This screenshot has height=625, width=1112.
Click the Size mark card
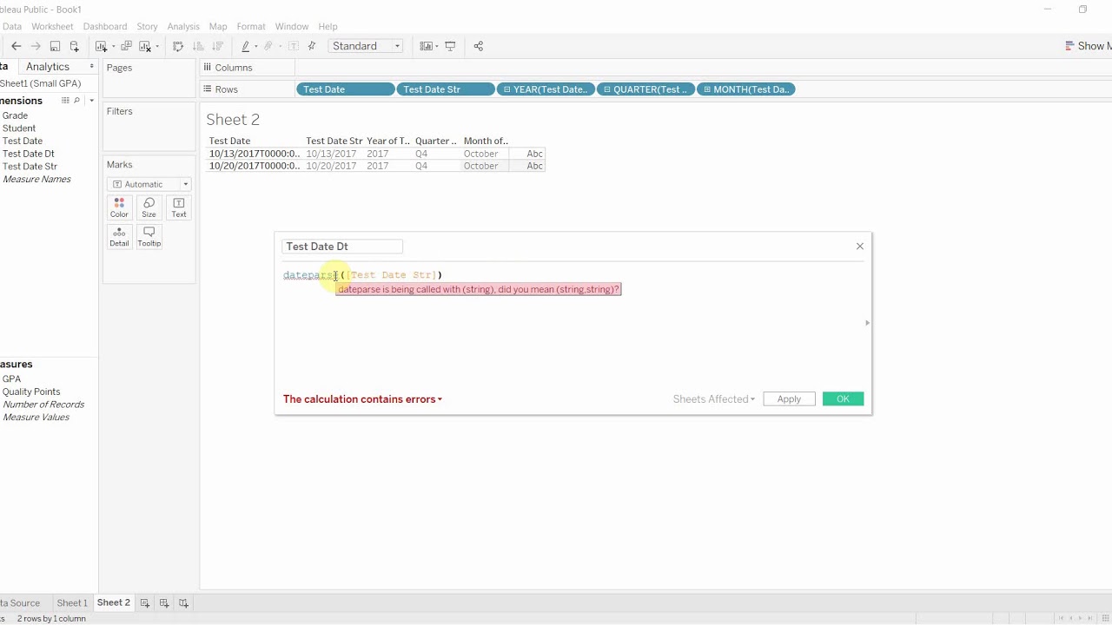coord(149,207)
